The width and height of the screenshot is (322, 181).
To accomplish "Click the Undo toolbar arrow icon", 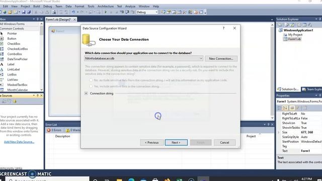I will (73, 12).
